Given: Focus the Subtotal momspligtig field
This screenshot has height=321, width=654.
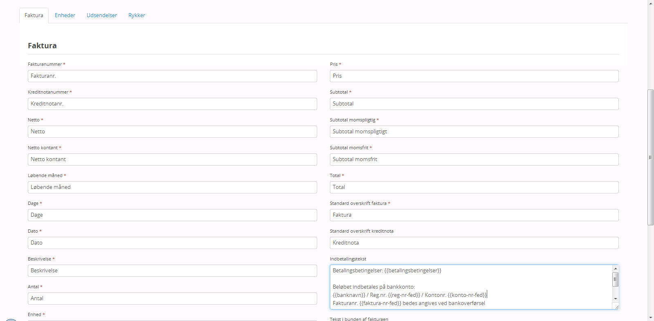Looking at the screenshot, I should (474, 132).
